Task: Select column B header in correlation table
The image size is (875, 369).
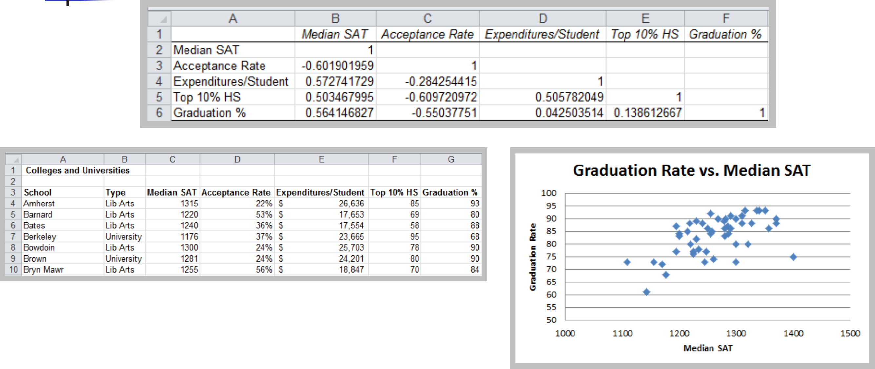Action: pyautogui.click(x=335, y=18)
